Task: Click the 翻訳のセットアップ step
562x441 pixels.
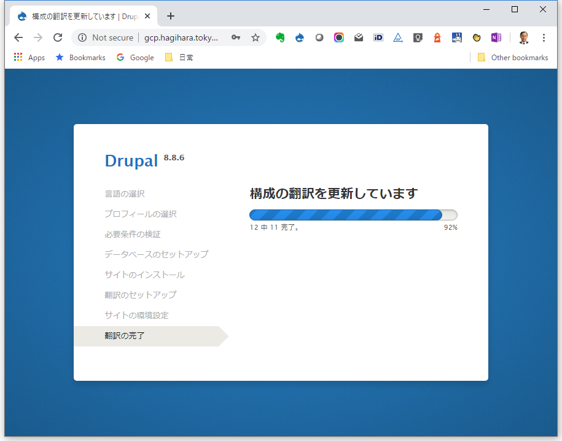Action: pos(141,295)
